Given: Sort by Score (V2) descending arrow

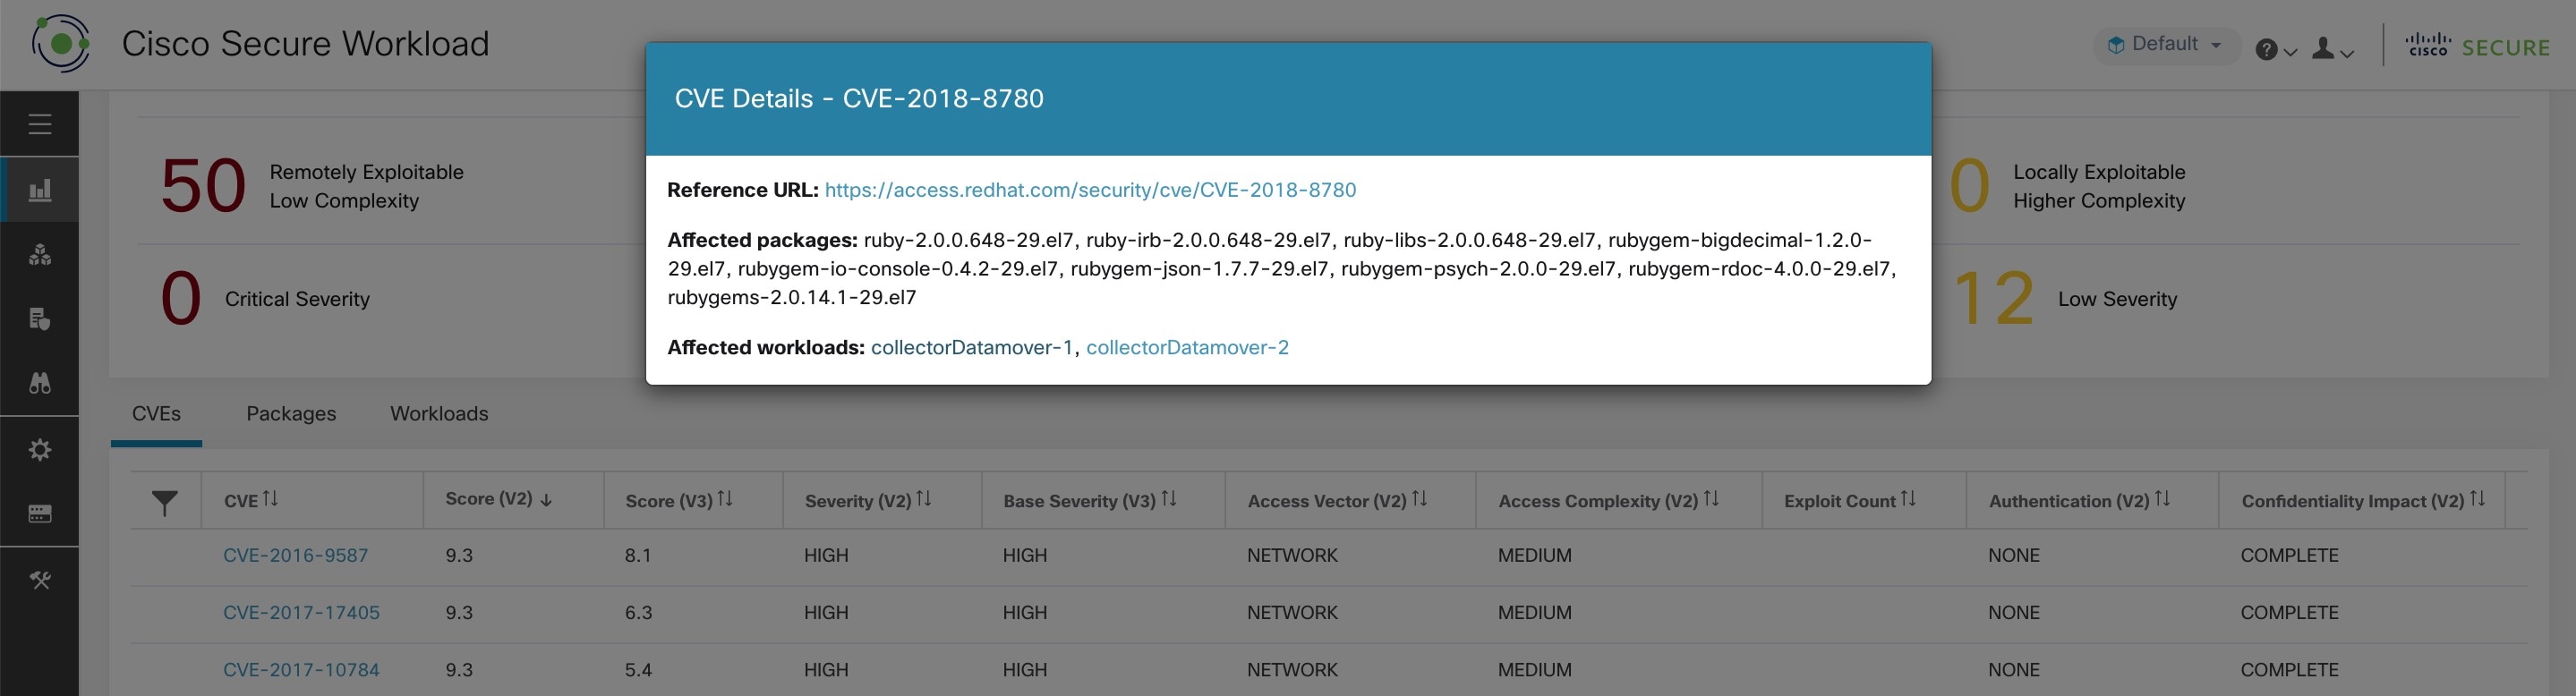Looking at the screenshot, I should click(546, 500).
